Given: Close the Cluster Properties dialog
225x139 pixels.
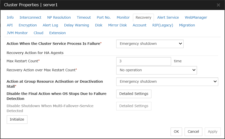Looking at the screenshot, I should (219, 5).
